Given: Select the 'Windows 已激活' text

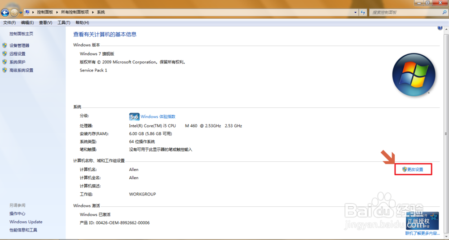Looking at the screenshot, I should point(95,214).
